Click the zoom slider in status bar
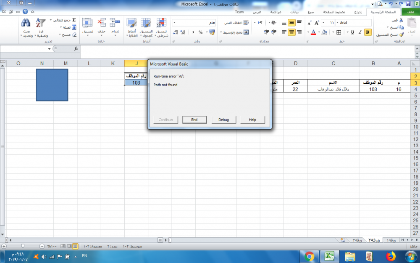 (x=23, y=246)
